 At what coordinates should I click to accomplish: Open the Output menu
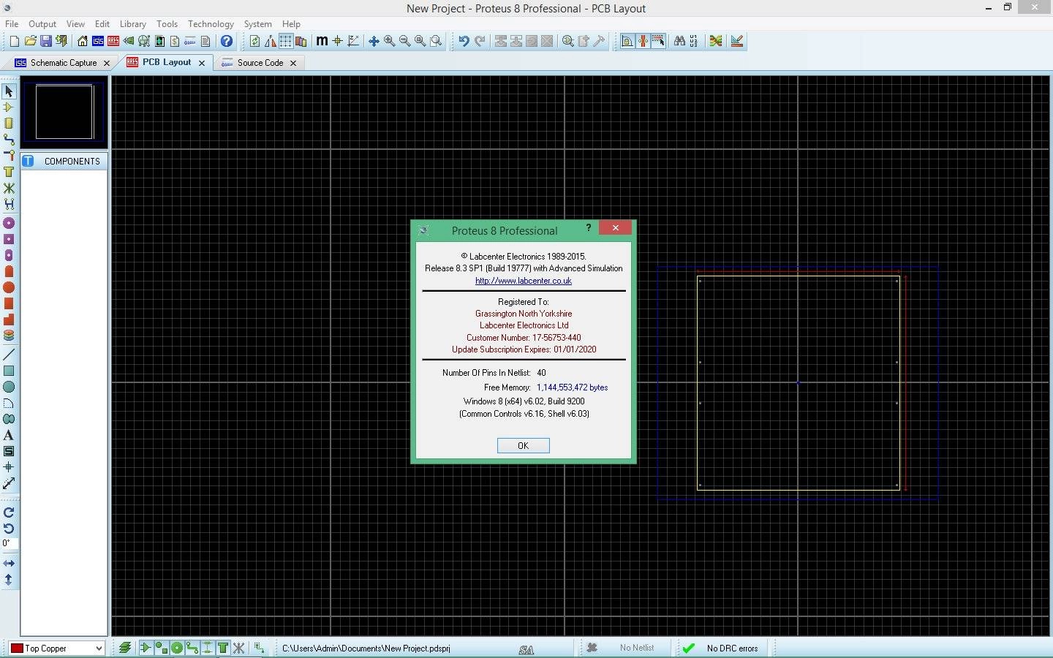point(42,23)
